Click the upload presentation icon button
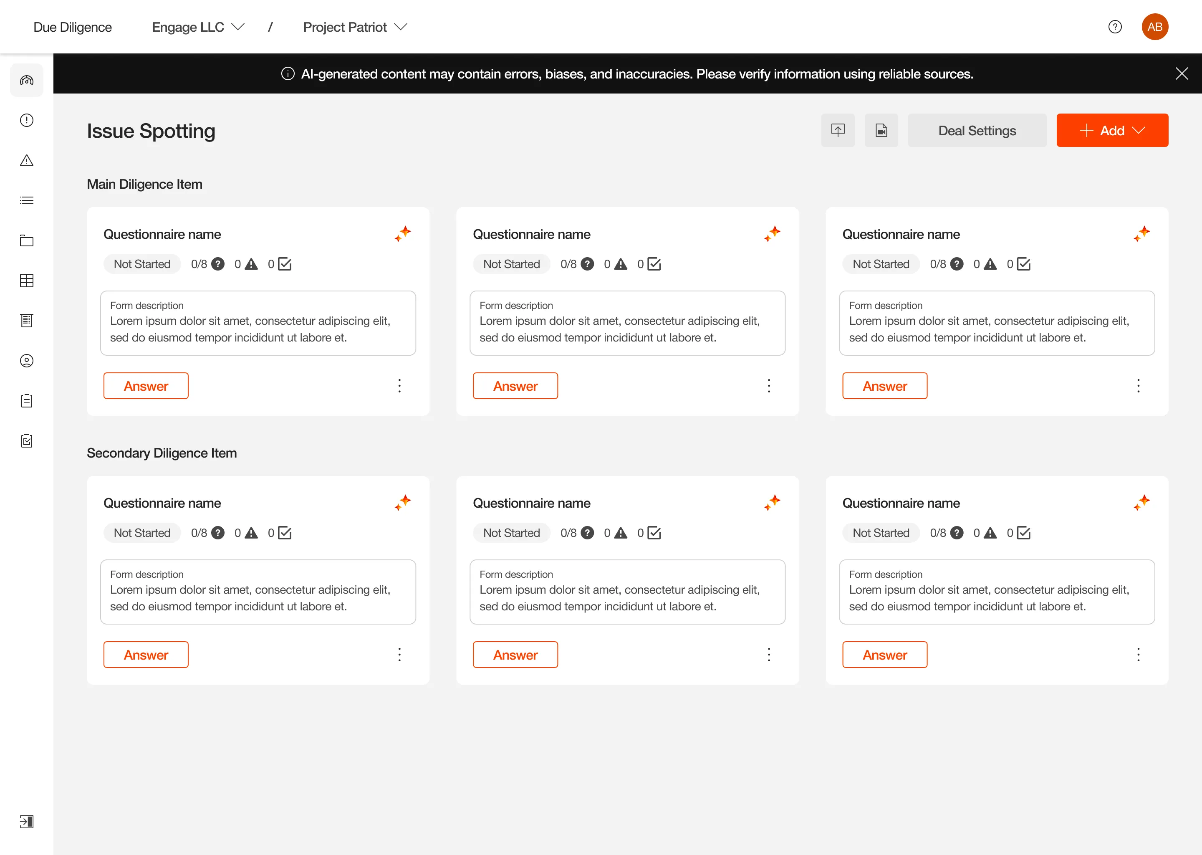Screen dimensions: 1202x855 click(x=837, y=130)
